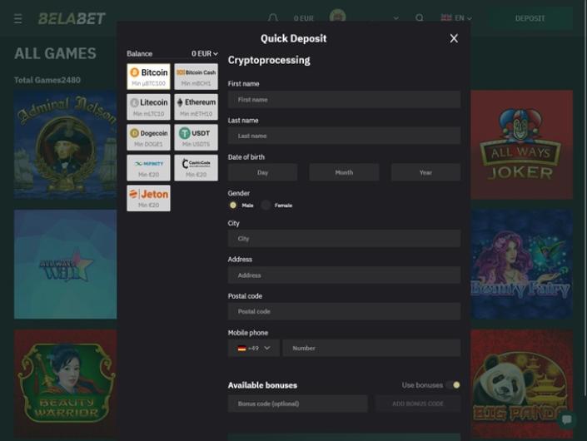Focus the City input field

coord(344,239)
